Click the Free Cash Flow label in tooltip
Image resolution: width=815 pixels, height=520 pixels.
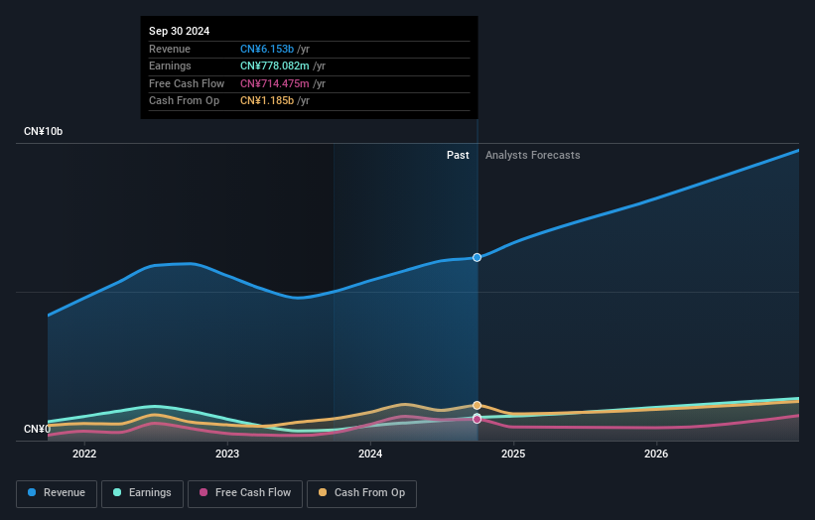pos(187,83)
